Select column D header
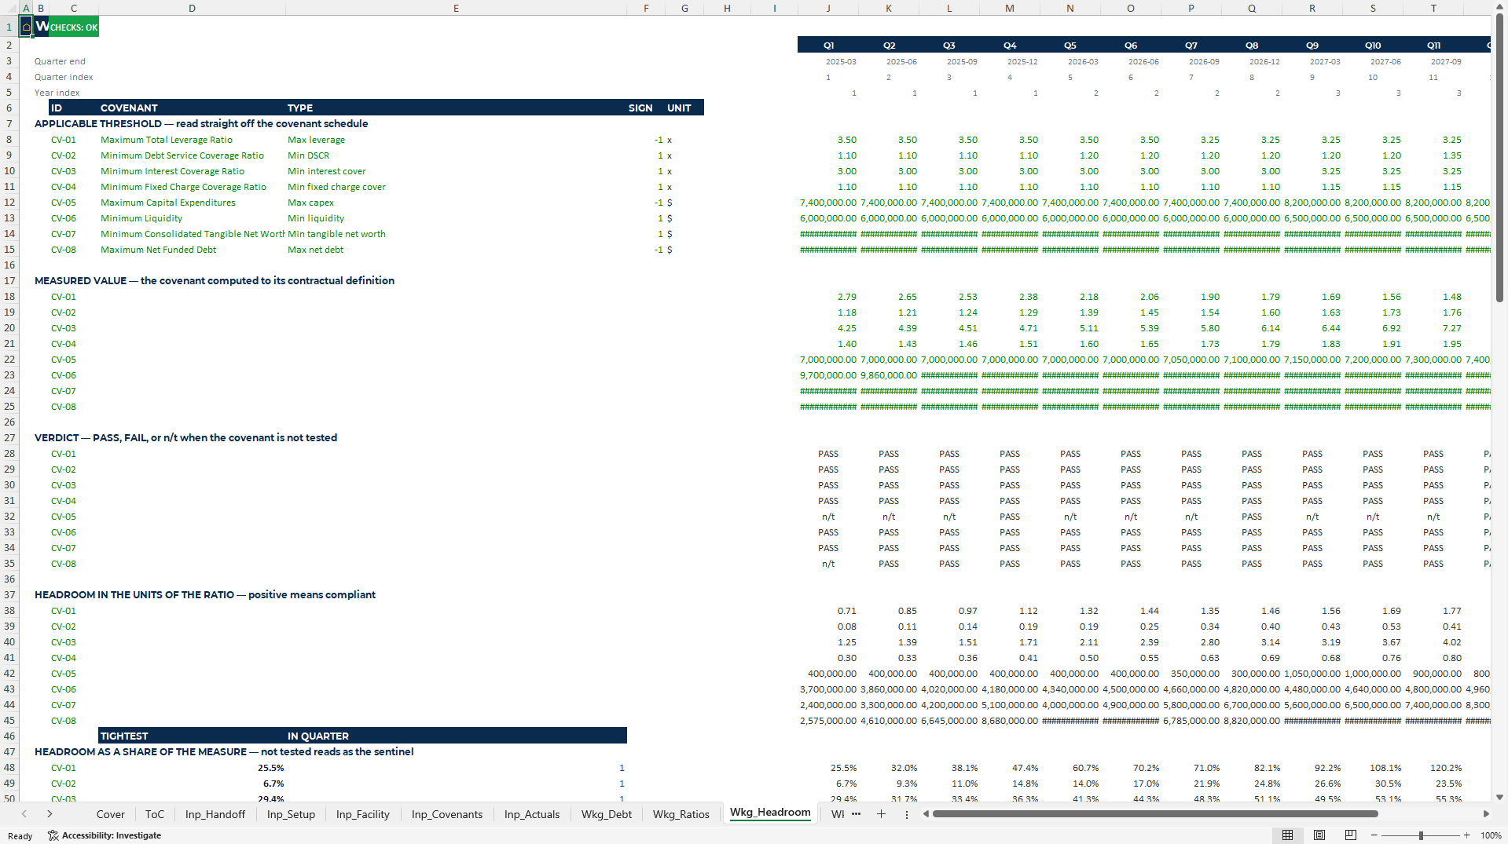 click(x=192, y=8)
